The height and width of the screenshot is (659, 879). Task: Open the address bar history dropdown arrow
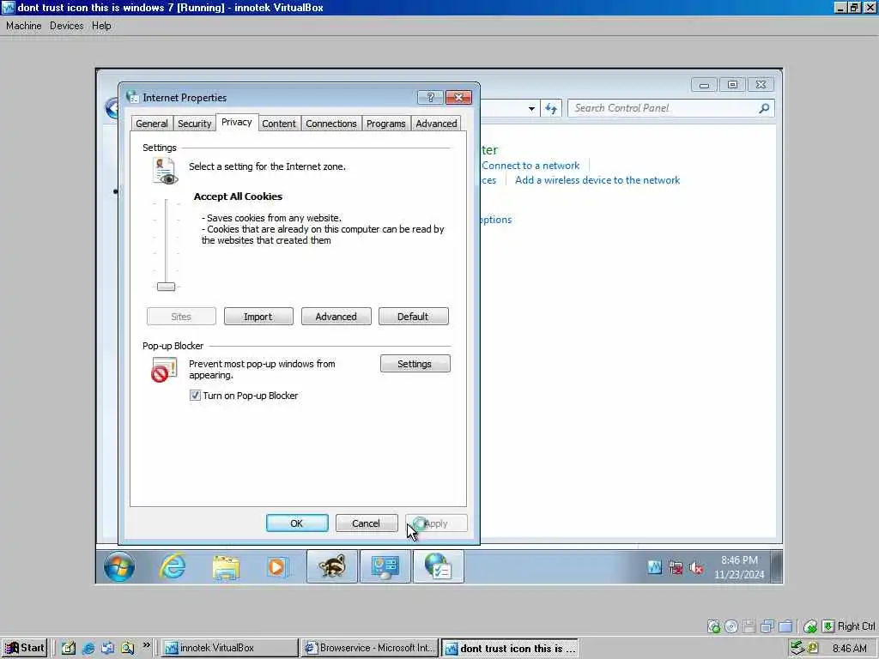[x=531, y=109]
